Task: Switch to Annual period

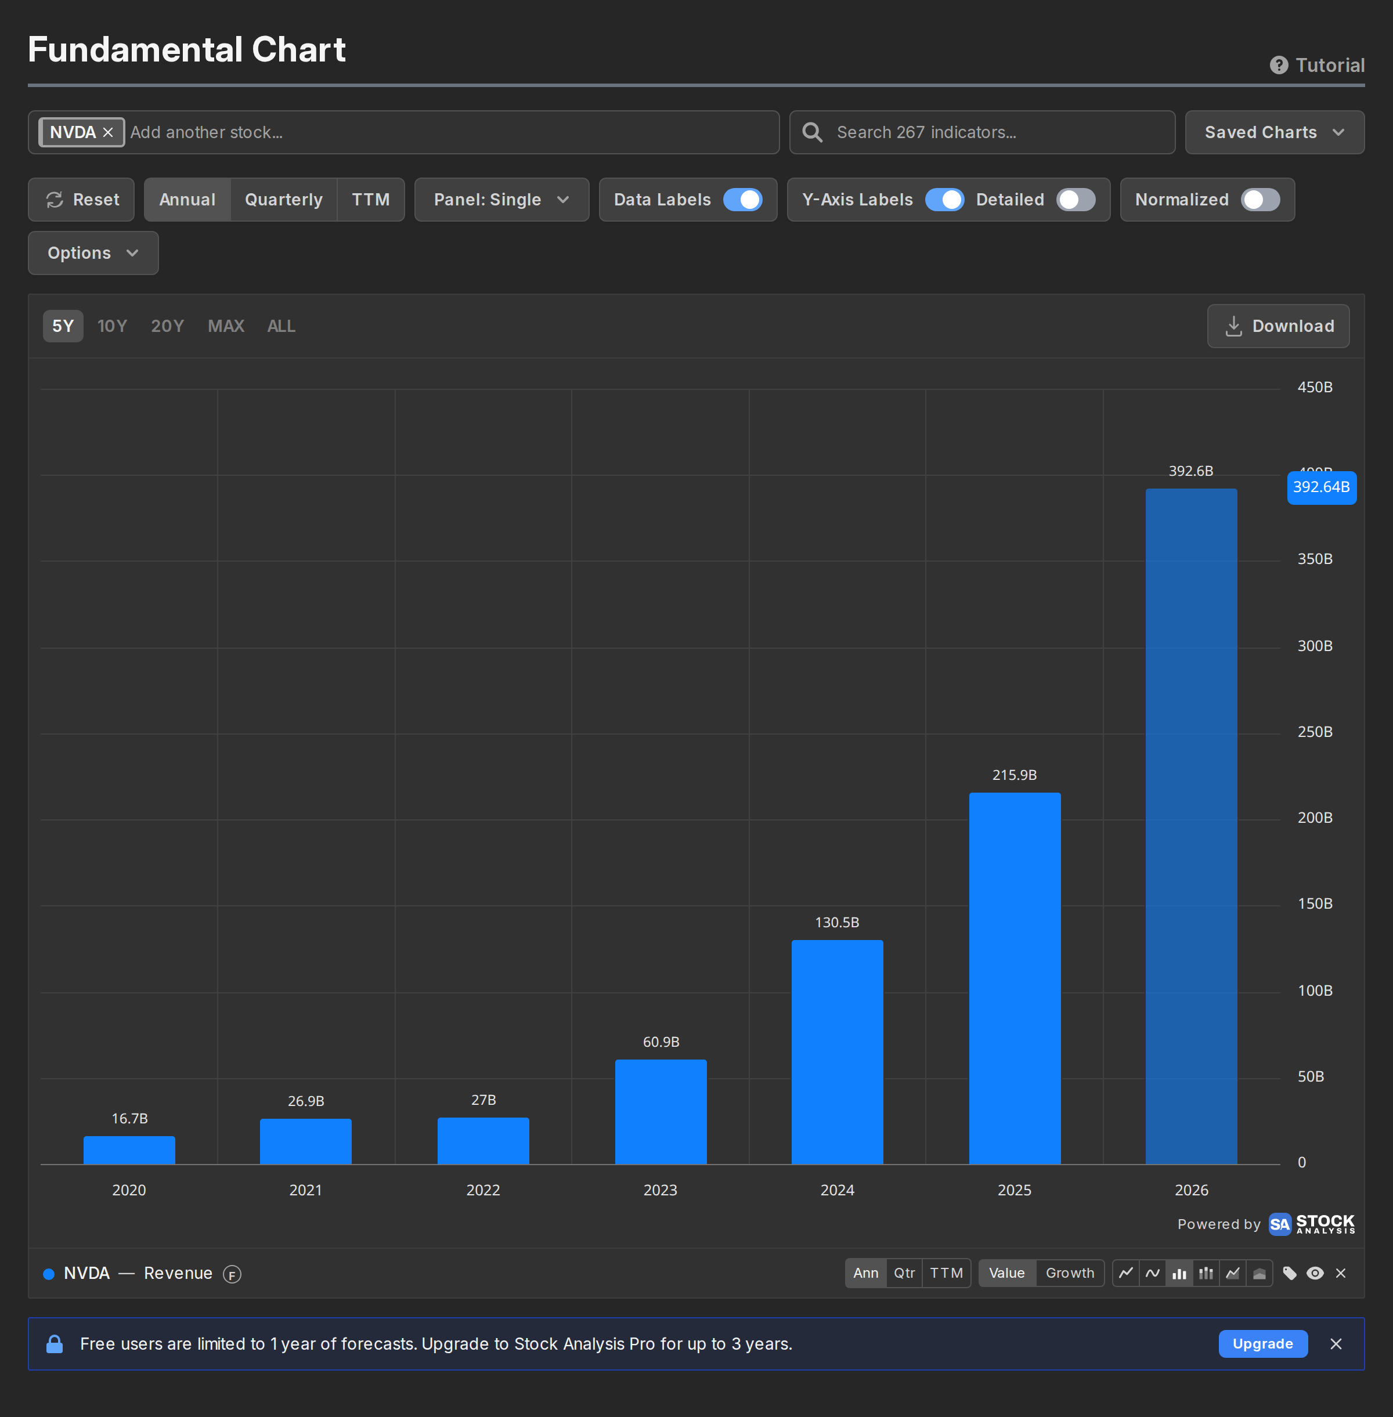Action: point(187,200)
